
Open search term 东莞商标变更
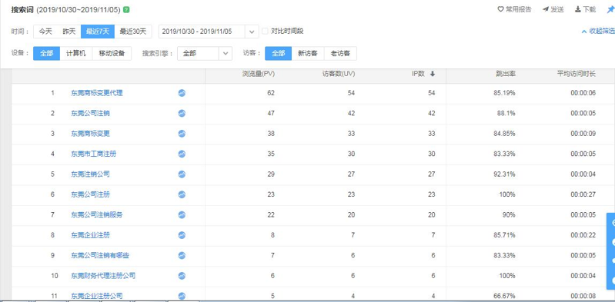[x=90, y=134]
